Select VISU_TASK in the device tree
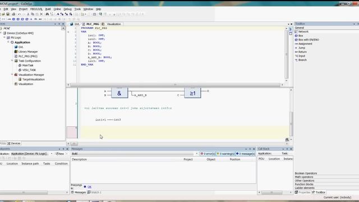359x202 pixels. (x=29, y=70)
